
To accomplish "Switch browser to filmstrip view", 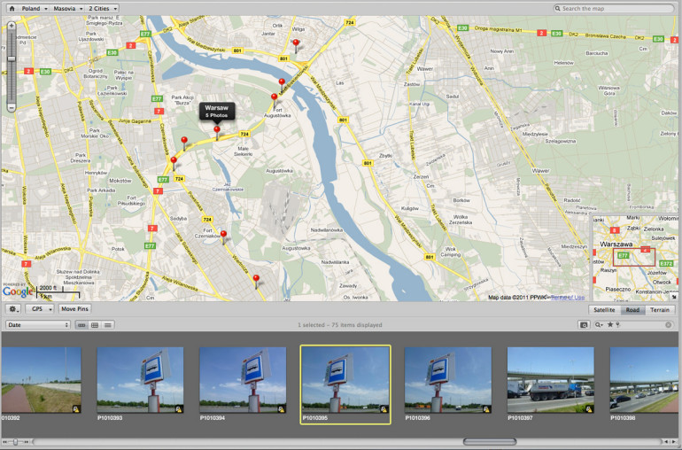I will tap(81, 325).
